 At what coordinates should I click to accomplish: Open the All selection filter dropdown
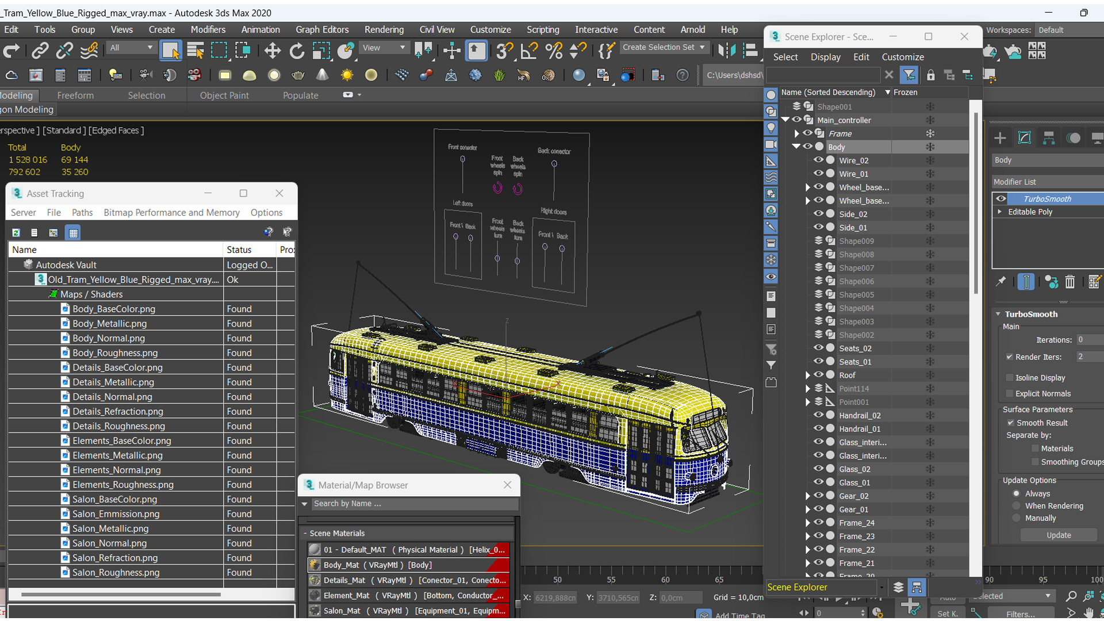(131, 48)
